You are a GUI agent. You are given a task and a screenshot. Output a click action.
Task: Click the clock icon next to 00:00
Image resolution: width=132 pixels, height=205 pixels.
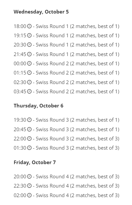coord(29,63)
